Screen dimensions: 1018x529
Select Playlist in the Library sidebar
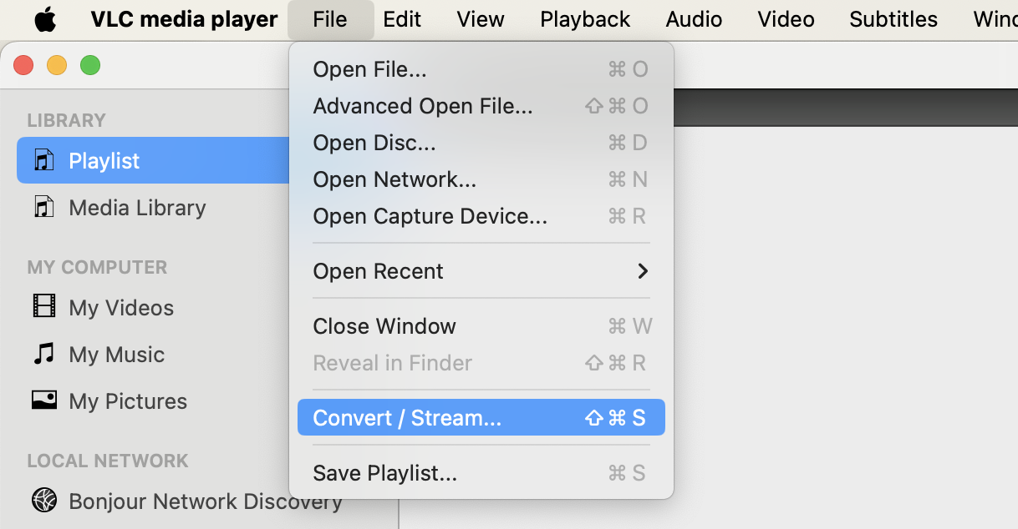click(104, 160)
